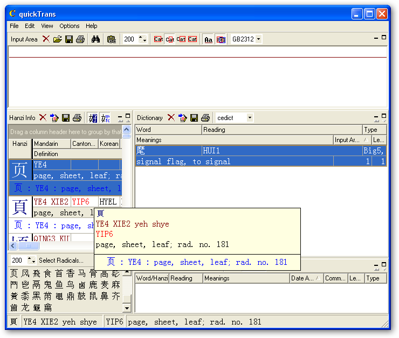The image size is (399, 338).
Task: Save icon in Input Area toolbar
Action: [69, 39]
